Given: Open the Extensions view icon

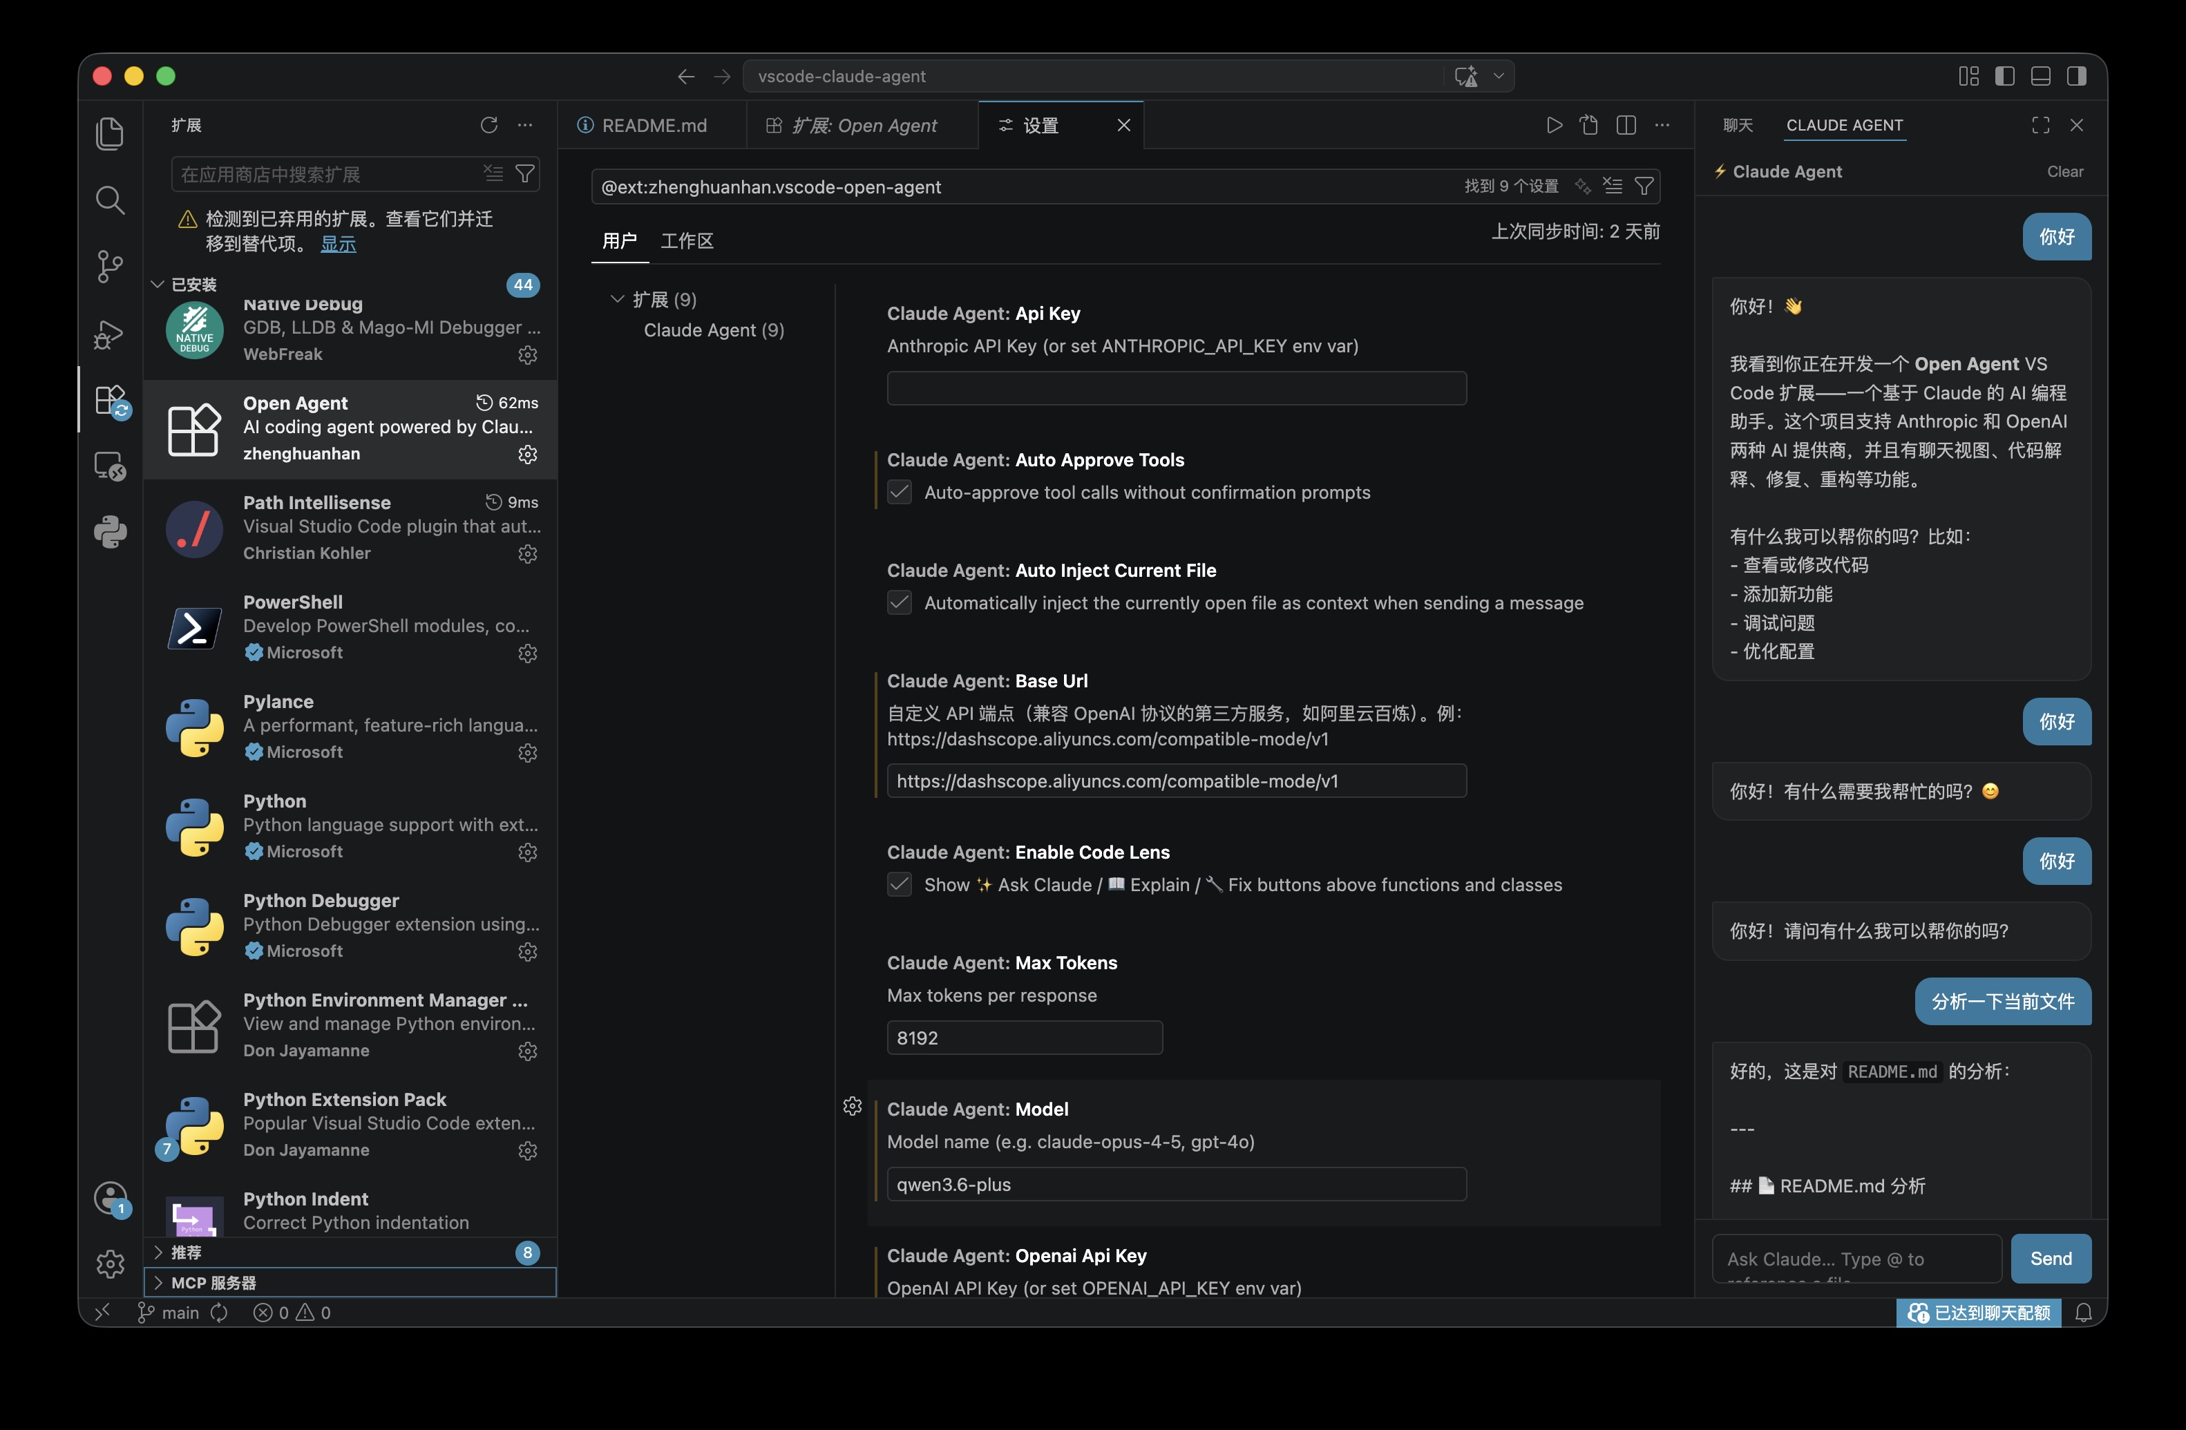Looking at the screenshot, I should [111, 401].
